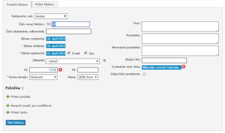The image size is (225, 133).
Task: Click green plus icon for Pridať položku
Action: (8, 97)
